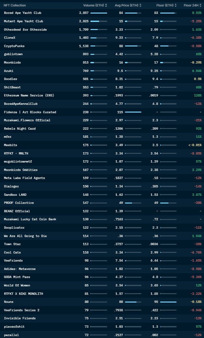Click the NFT Collection column header
The height and width of the screenshot is (338, 204).
pos(15,5)
